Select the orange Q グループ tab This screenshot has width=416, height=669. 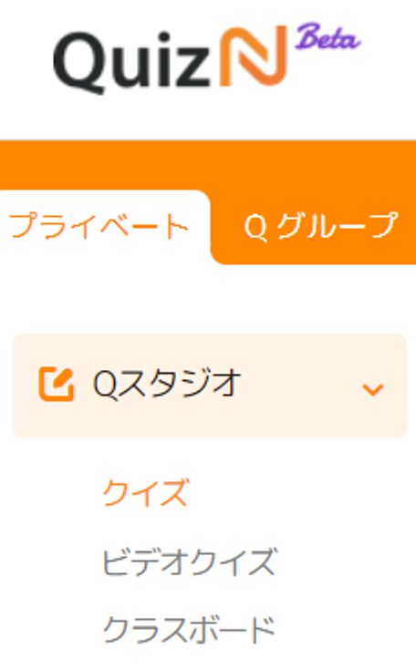[320, 226]
